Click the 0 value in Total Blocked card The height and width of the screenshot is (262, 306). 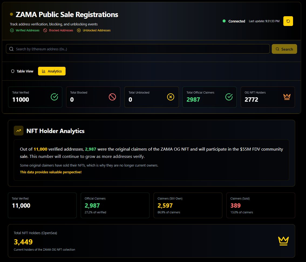tap(72, 100)
